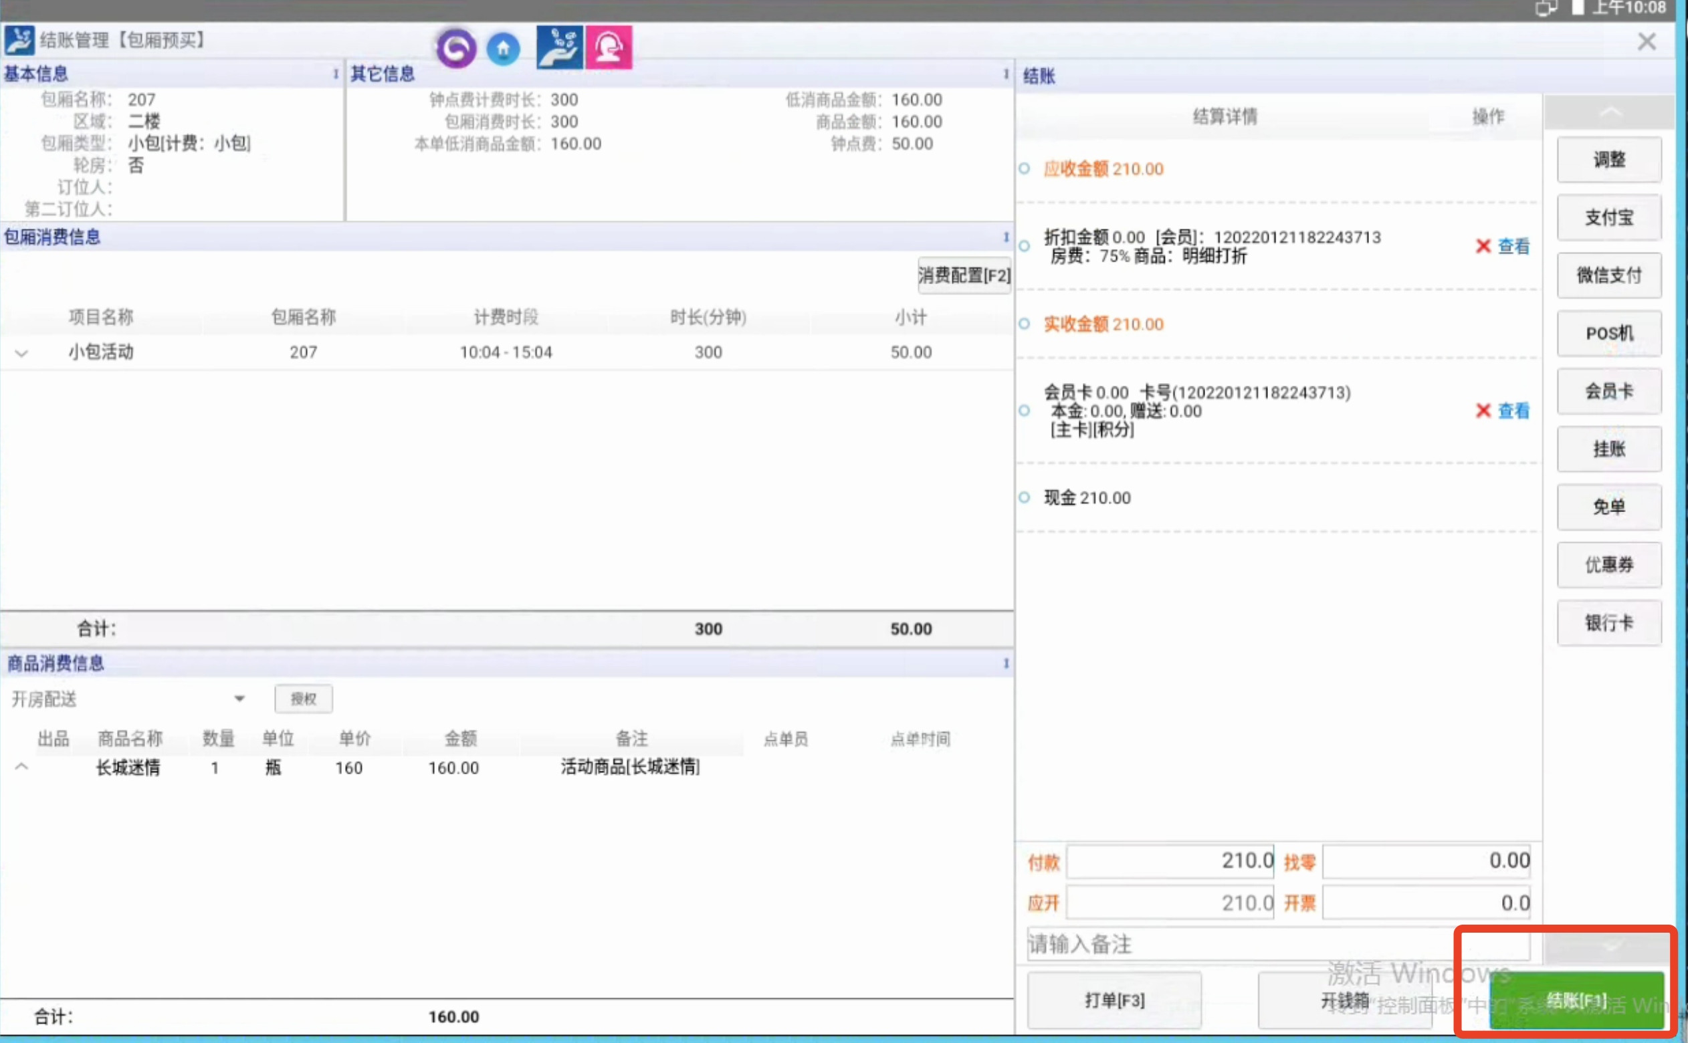Click the 开钱箱 button
This screenshot has width=1688, height=1043.
pyautogui.click(x=1344, y=1000)
